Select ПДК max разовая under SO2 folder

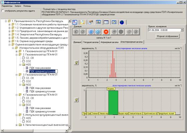40,108
